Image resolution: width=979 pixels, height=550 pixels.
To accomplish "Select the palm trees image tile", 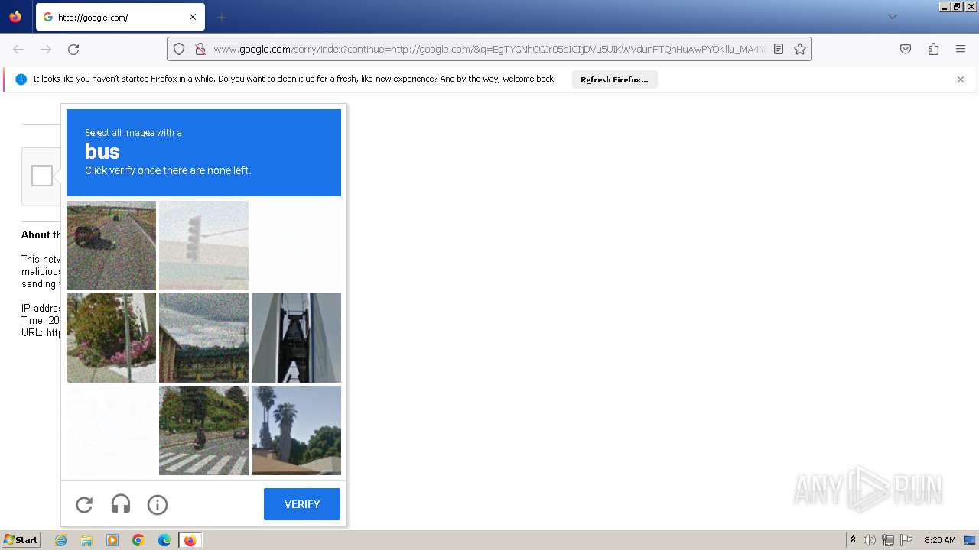I will point(296,430).
